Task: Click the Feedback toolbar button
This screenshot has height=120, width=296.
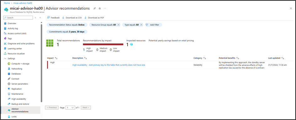Action: click(53, 18)
